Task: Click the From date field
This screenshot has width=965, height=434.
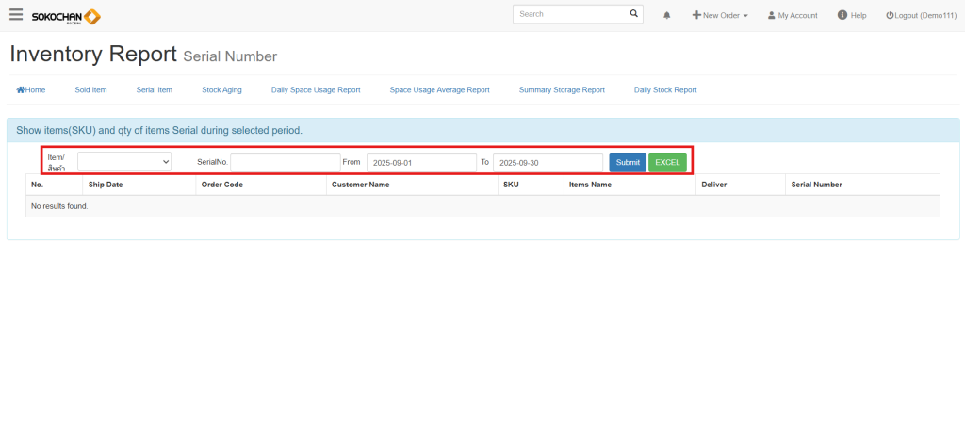Action: tap(420, 163)
